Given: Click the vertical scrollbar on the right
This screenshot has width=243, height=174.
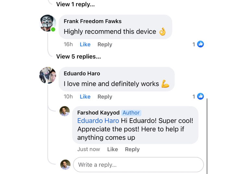Looking at the screenshot, I should (x=207, y=136).
